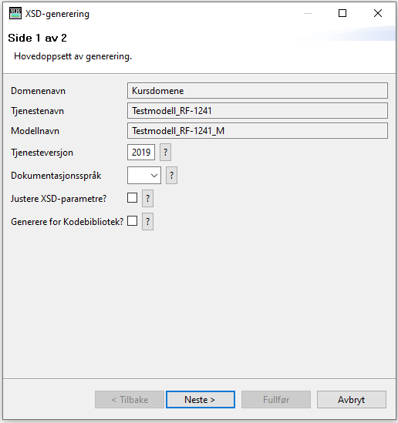The image size is (398, 423).
Task: Click the XSD-generering title bar app icon
Action: click(15, 14)
